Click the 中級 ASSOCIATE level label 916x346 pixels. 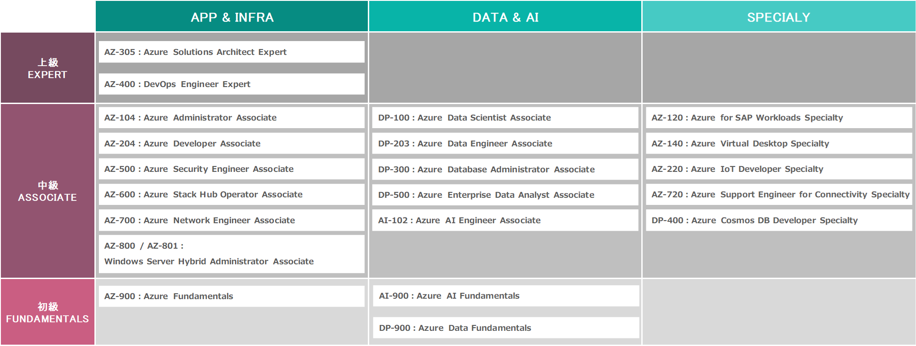point(47,191)
